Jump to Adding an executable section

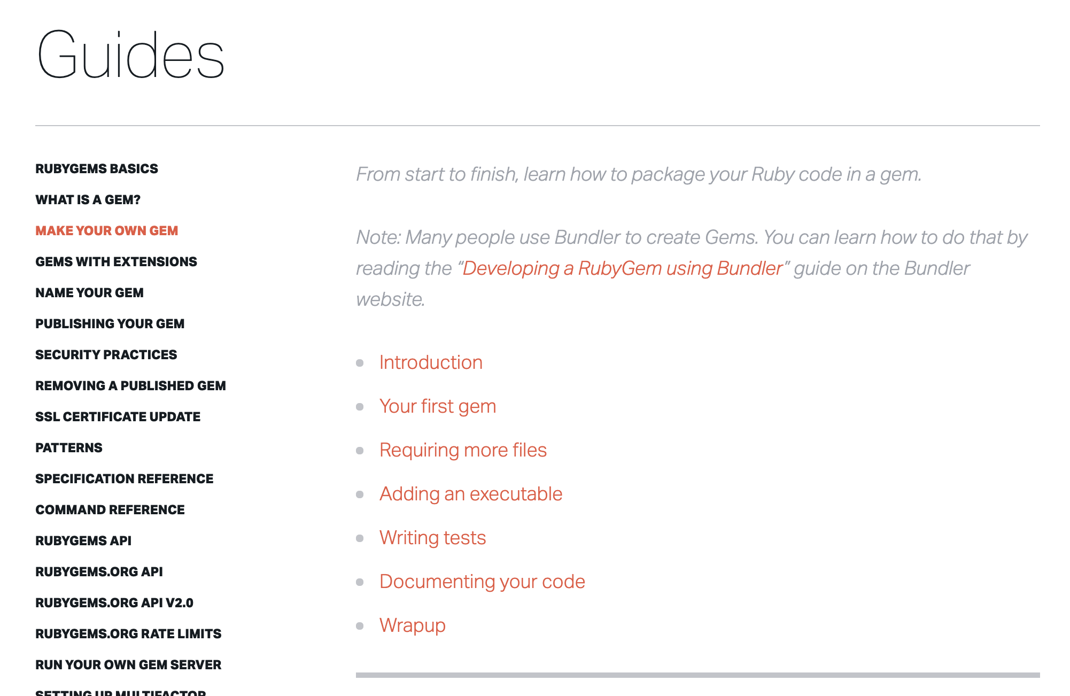coord(470,494)
